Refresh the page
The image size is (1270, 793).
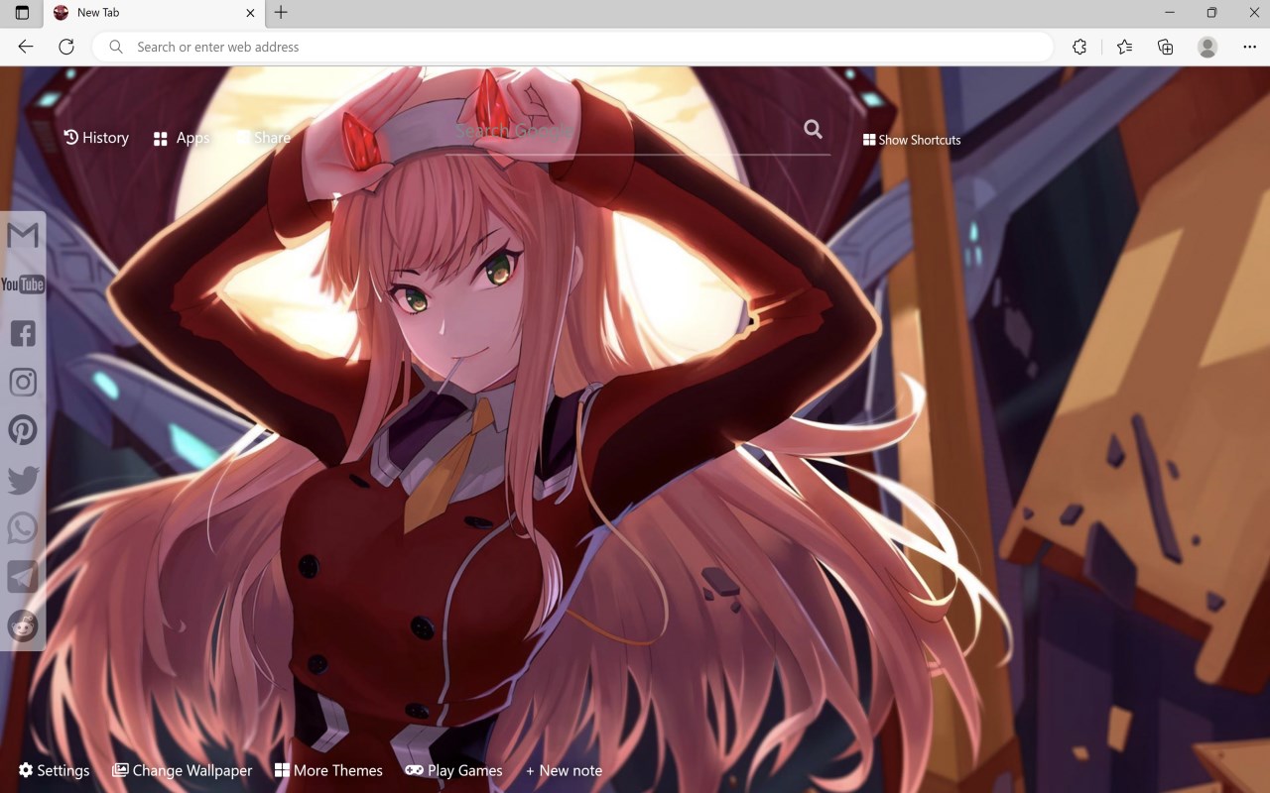point(66,47)
